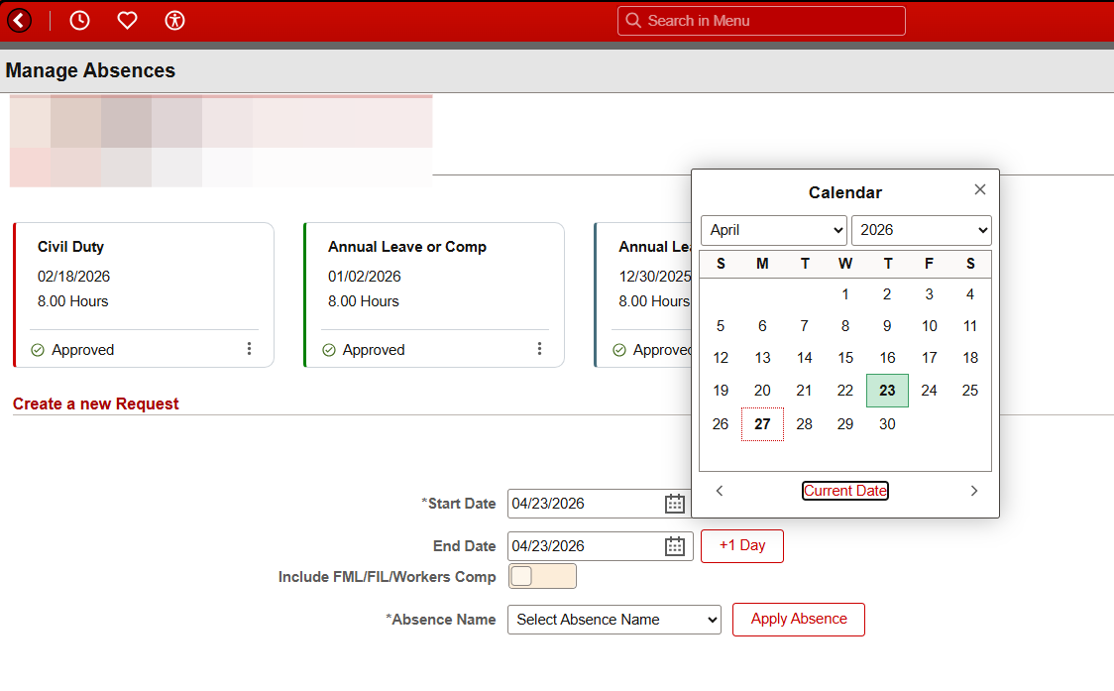
Task: Choose April 30 in the calendar
Action: [887, 424]
